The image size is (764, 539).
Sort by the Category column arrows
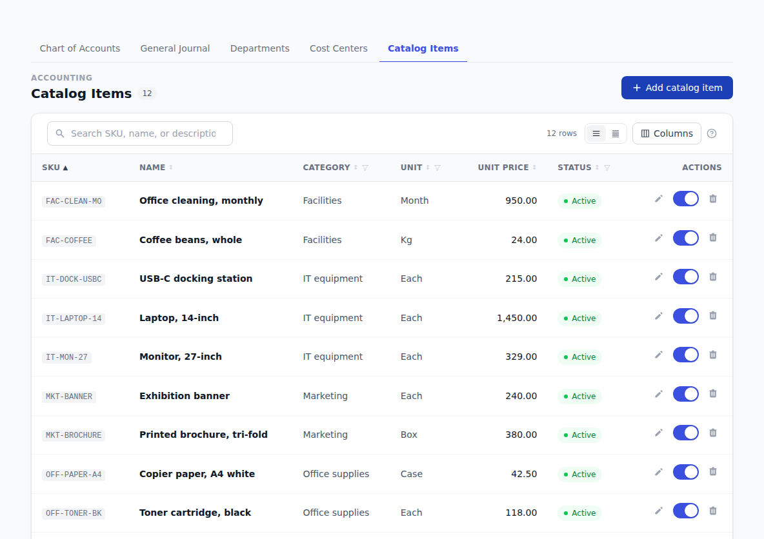click(x=356, y=168)
